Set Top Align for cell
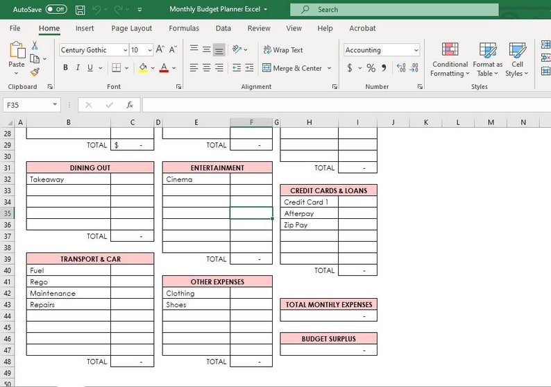The image size is (551, 387). pyautogui.click(x=194, y=49)
